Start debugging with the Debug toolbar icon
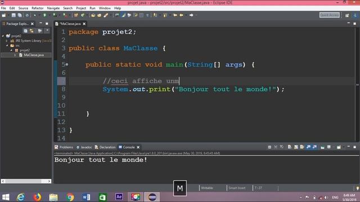The height and width of the screenshot is (202, 360). pyautogui.click(x=35, y=15)
